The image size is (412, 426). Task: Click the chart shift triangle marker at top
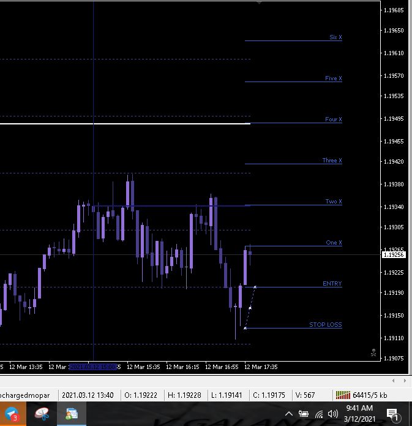click(x=259, y=2)
